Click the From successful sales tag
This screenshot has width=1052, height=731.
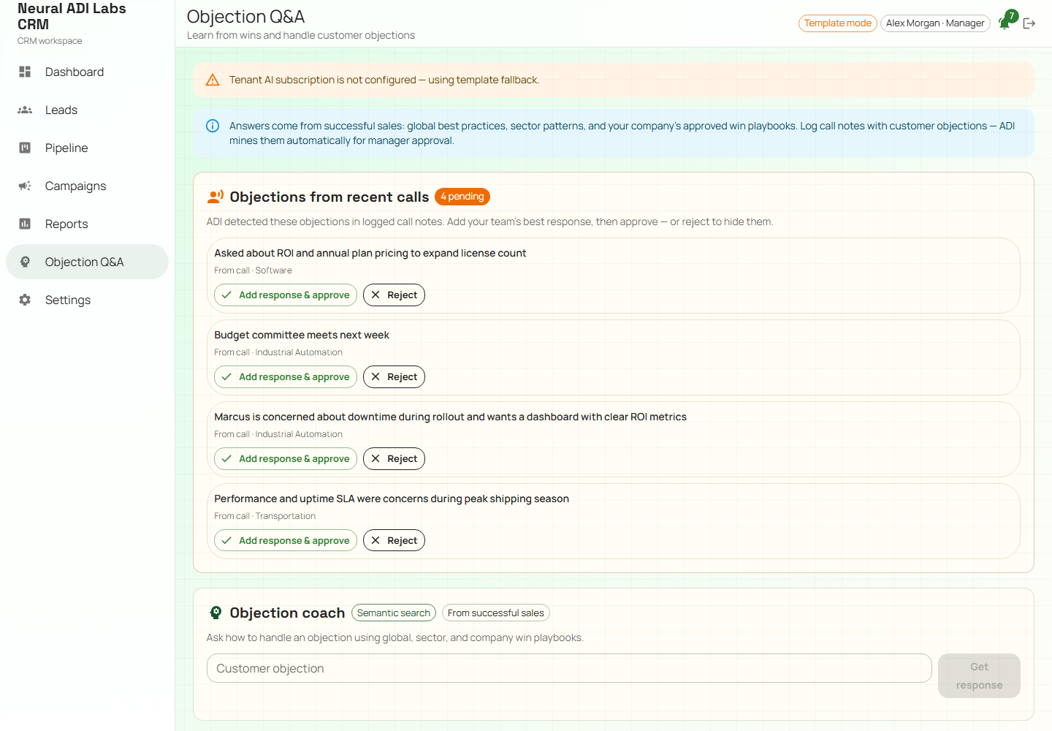pos(496,613)
